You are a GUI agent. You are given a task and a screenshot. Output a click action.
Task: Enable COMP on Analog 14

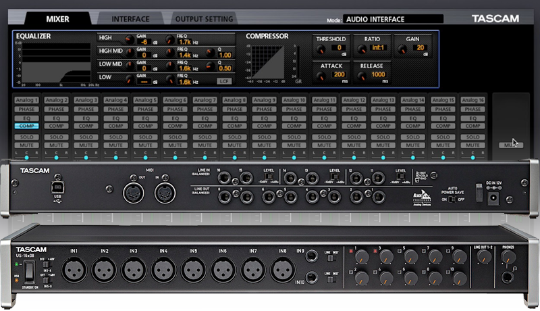[412, 126]
